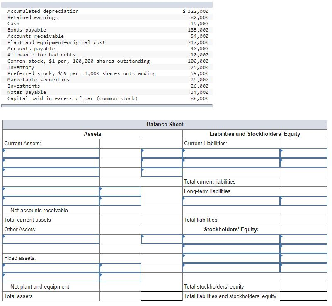Click the 'Notes payable' row label
The image size is (332, 306).
[27, 92]
